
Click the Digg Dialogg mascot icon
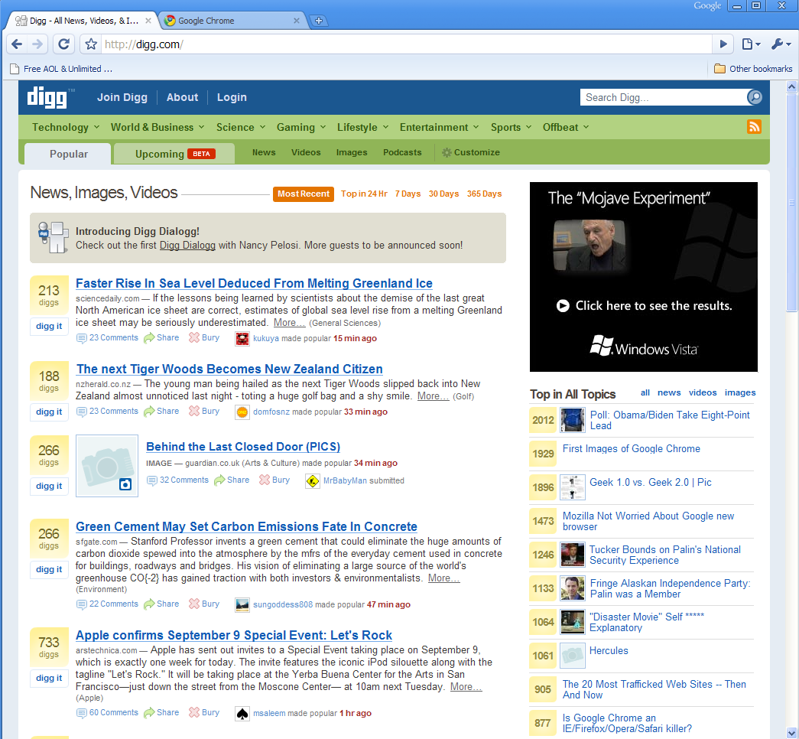[x=54, y=237]
